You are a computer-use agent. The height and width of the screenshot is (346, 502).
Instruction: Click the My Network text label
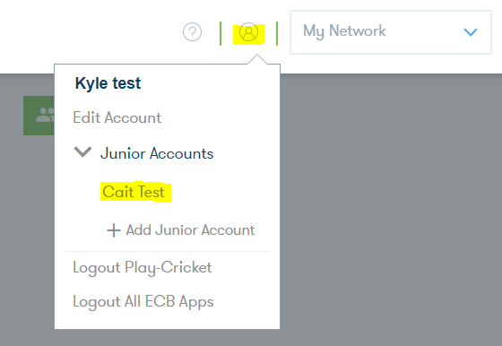(x=344, y=31)
